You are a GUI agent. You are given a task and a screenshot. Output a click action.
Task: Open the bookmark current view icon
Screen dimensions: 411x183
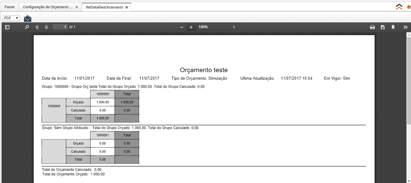pyautogui.click(x=393, y=27)
